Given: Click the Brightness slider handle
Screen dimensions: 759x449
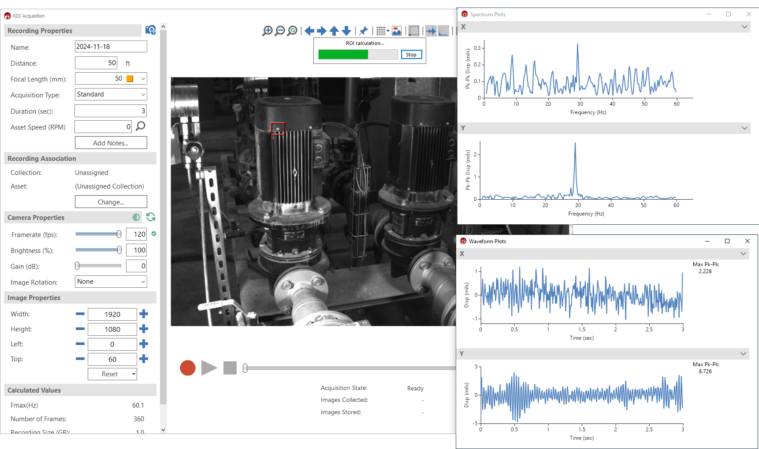Looking at the screenshot, I should (x=119, y=250).
